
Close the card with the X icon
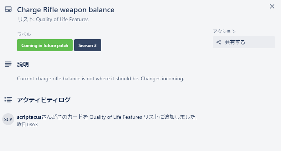coord(272,6)
